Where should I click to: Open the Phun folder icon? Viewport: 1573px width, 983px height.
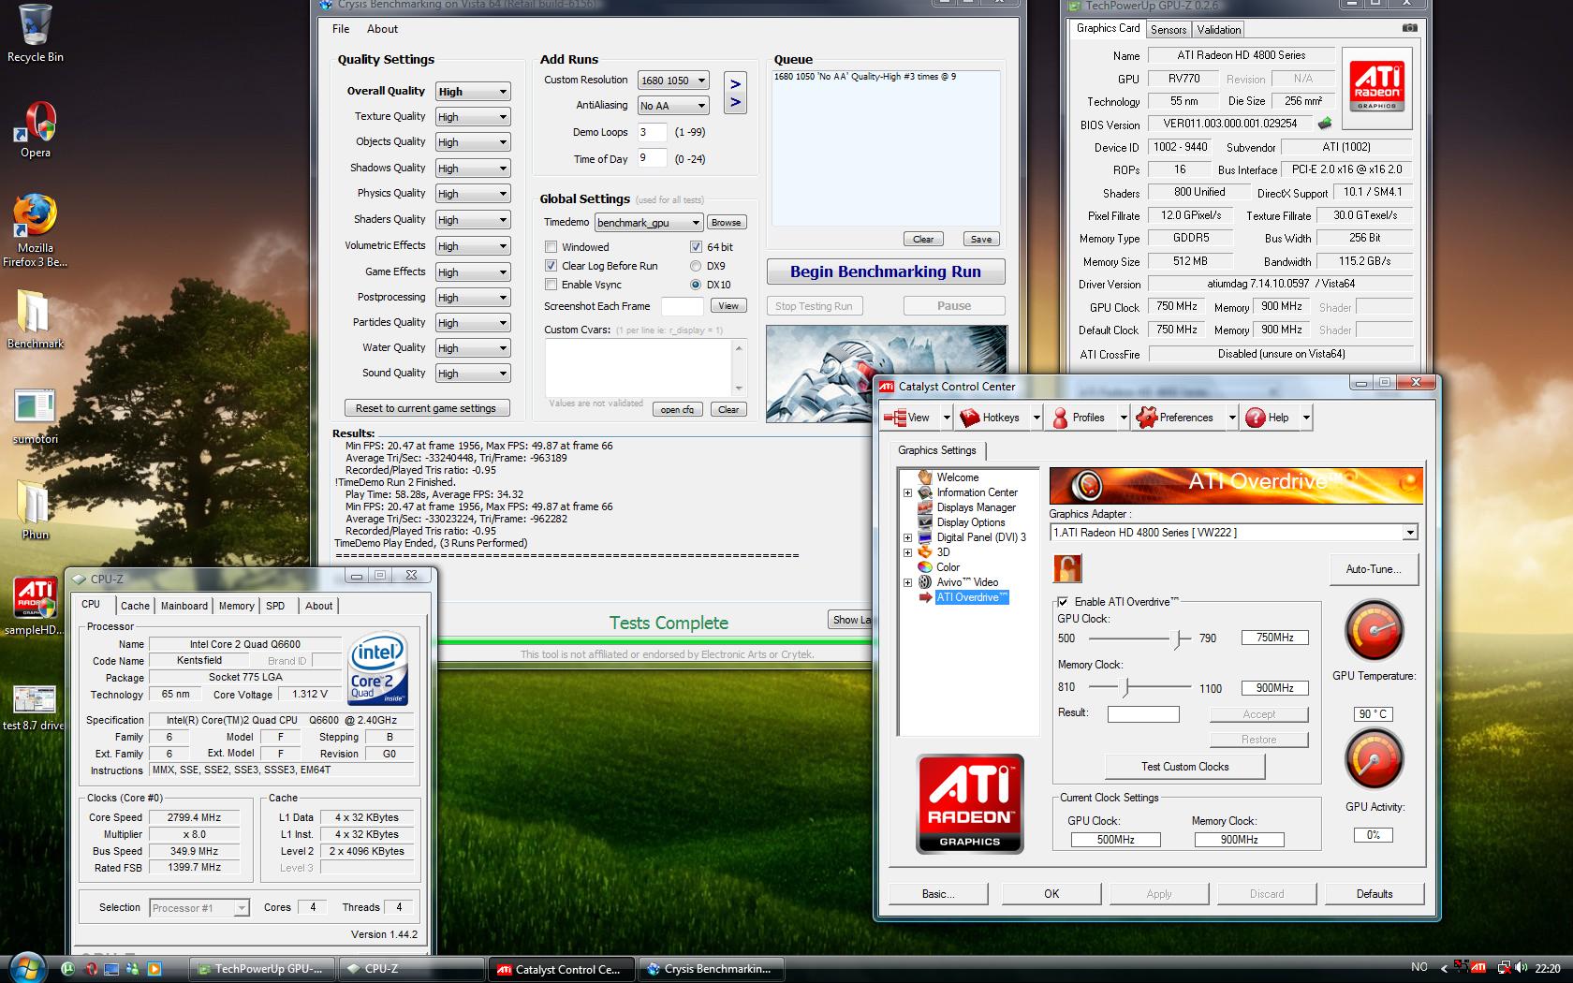[x=36, y=510]
